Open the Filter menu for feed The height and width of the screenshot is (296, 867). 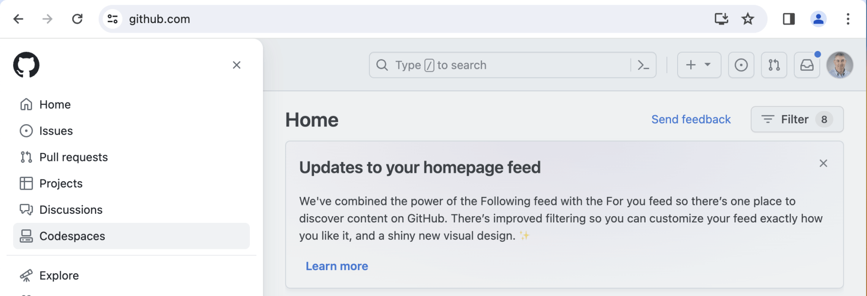(797, 119)
